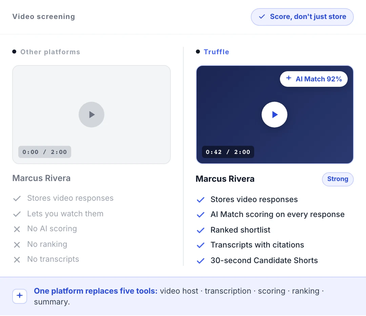Image resolution: width=366 pixels, height=316 pixels.
Task: Click blue check beside Transcripts with citations
Action: click(x=201, y=245)
